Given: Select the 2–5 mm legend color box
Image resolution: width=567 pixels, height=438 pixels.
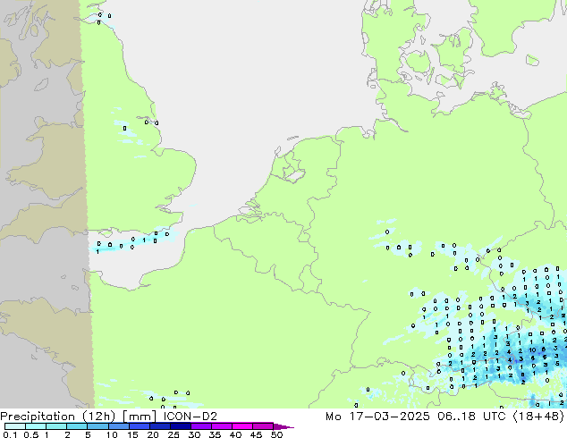Looking at the screenshot, I should point(77,426).
